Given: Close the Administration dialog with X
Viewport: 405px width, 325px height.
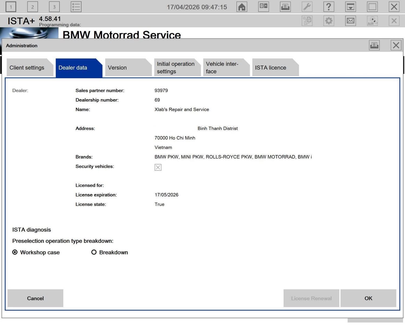Looking at the screenshot, I should click(x=396, y=45).
